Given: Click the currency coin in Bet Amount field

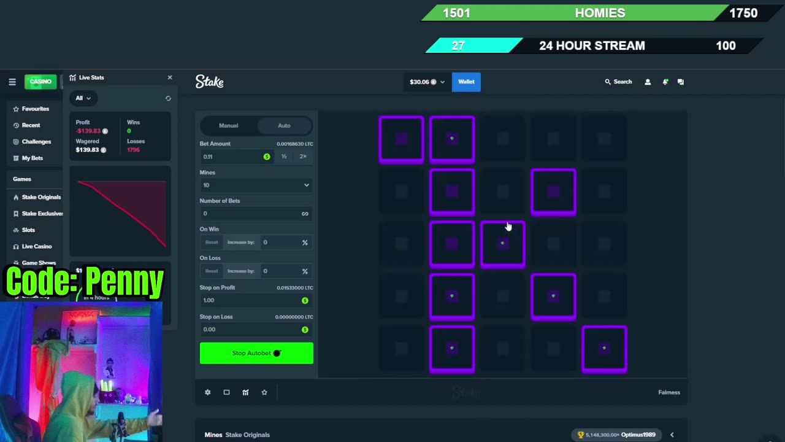Looking at the screenshot, I should (x=267, y=157).
